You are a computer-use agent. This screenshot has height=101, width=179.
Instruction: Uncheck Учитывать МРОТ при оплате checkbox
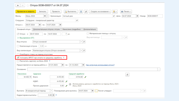(x=18, y=58)
